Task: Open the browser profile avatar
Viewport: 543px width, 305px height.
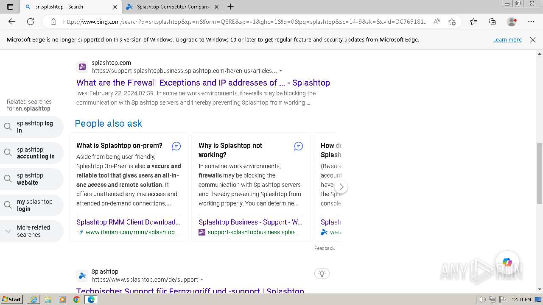Action: pyautogui.click(x=512, y=22)
